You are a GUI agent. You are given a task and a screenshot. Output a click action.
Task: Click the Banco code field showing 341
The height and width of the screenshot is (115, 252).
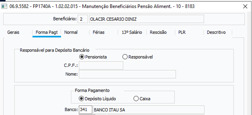[85, 110]
